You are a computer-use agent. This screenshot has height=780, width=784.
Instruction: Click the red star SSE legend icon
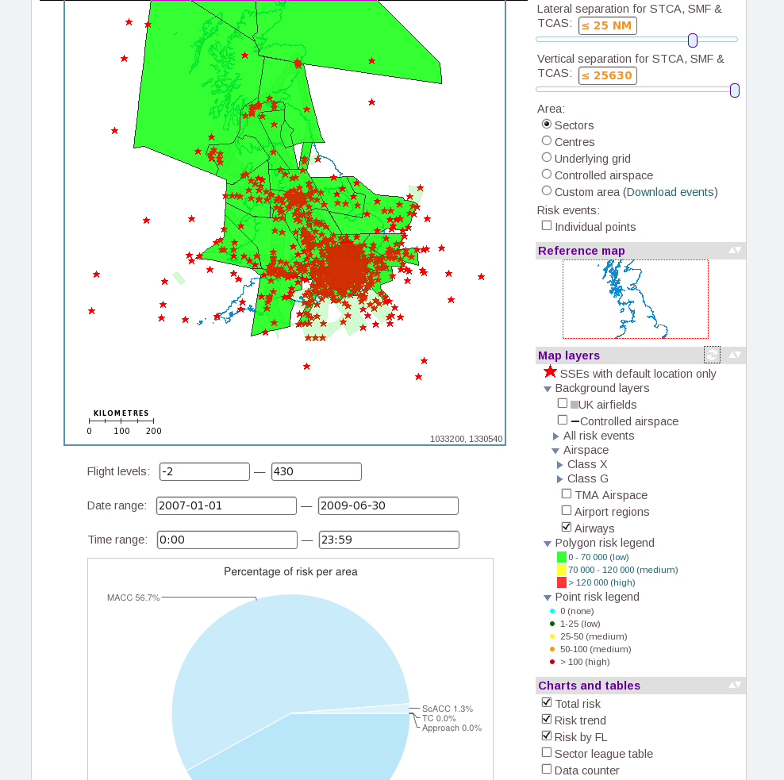click(550, 371)
